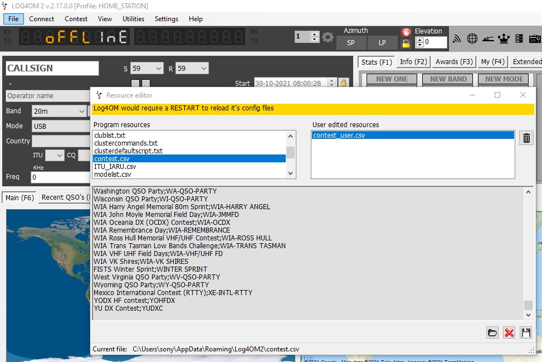The image size is (542, 362).
Task: Open the ITU zone dropdown
Action: tap(60, 156)
